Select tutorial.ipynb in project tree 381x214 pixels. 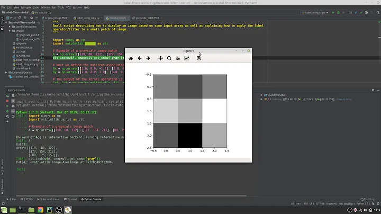tap(23, 68)
